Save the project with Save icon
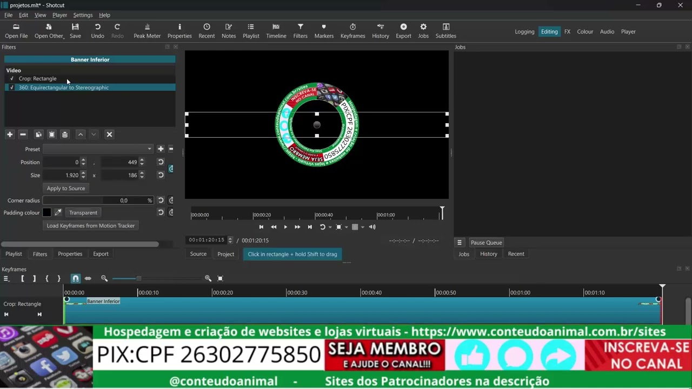 pyautogui.click(x=75, y=31)
